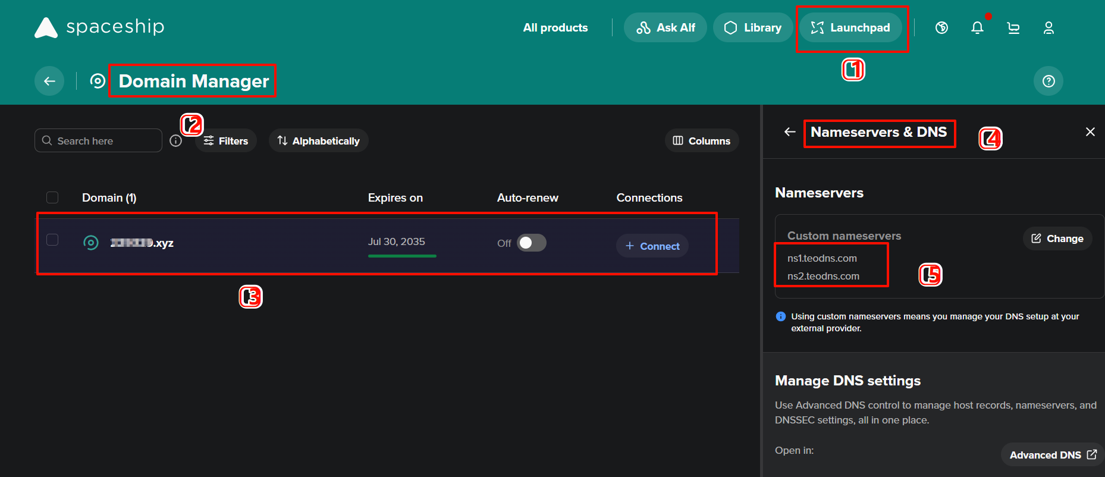Select the .xyz domain checkbox

coord(52,240)
